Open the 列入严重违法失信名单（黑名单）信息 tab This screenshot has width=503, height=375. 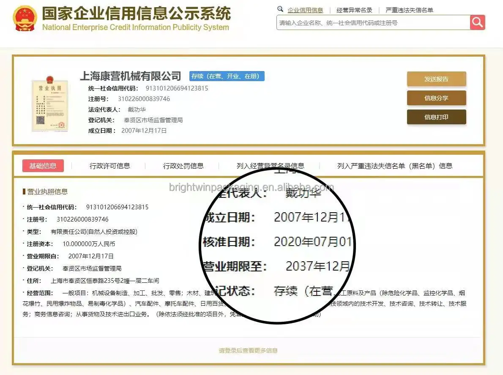click(x=394, y=166)
